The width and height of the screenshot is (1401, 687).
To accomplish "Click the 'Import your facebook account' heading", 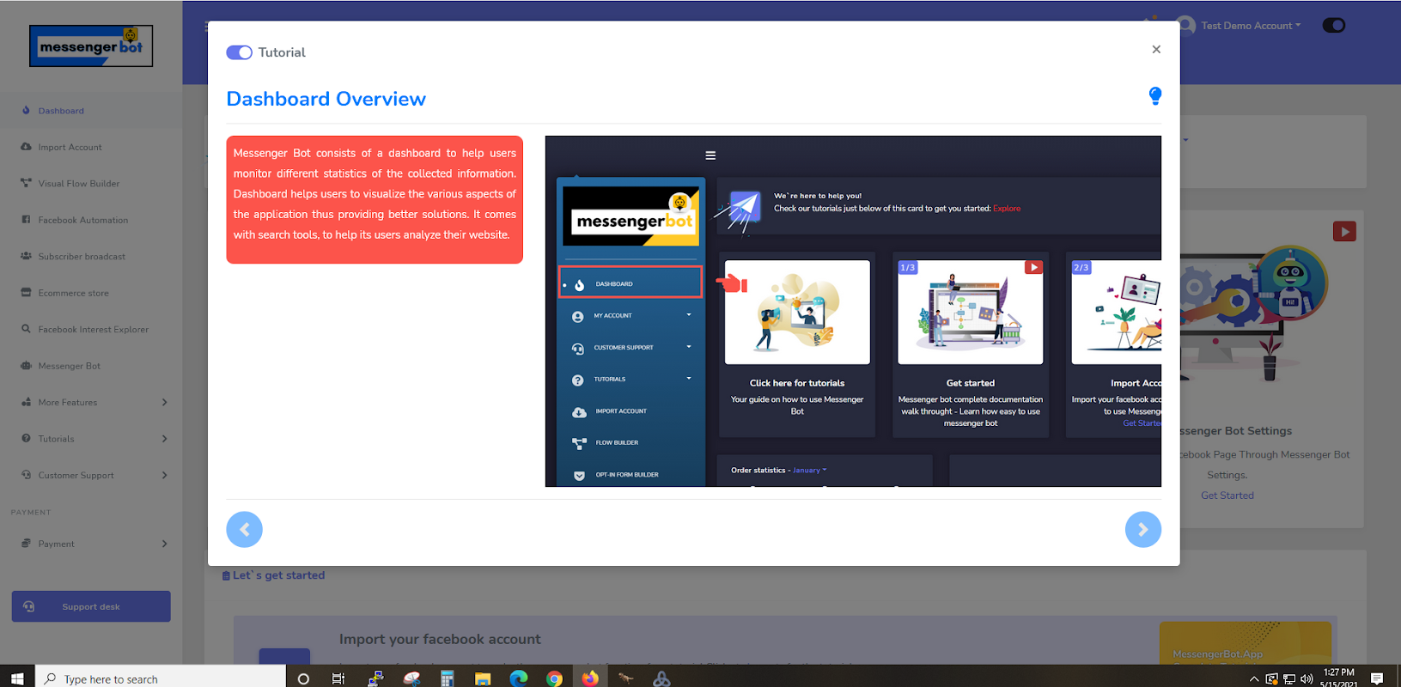I will (x=440, y=639).
